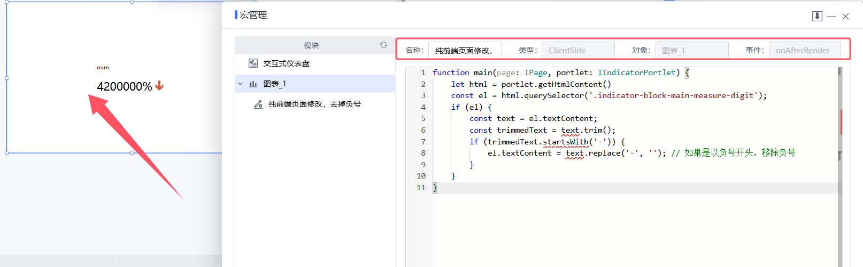Viewport: 863px width, 267px height.
Task: Minimize the 宏管理 dialog
Action: pos(831,16)
